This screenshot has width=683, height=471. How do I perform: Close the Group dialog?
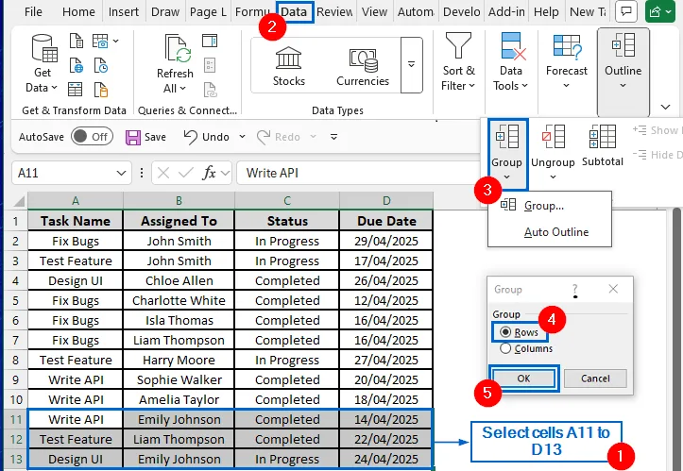pos(613,289)
